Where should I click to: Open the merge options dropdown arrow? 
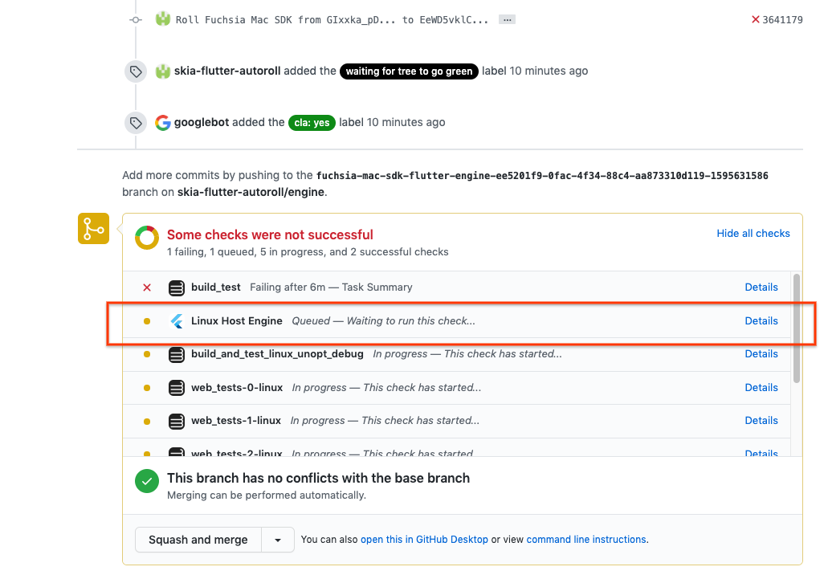pyautogui.click(x=277, y=540)
